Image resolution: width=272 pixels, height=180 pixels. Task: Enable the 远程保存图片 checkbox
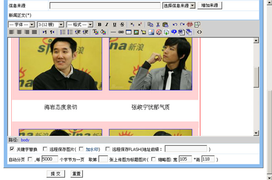(45, 149)
